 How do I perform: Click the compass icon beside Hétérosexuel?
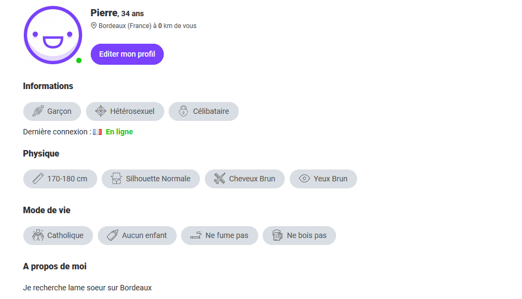101,111
